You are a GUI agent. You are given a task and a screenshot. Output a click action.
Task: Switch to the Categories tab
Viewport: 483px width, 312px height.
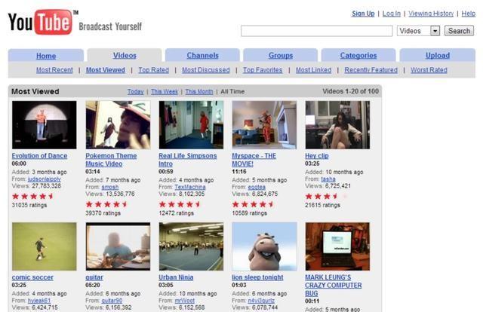(358, 55)
